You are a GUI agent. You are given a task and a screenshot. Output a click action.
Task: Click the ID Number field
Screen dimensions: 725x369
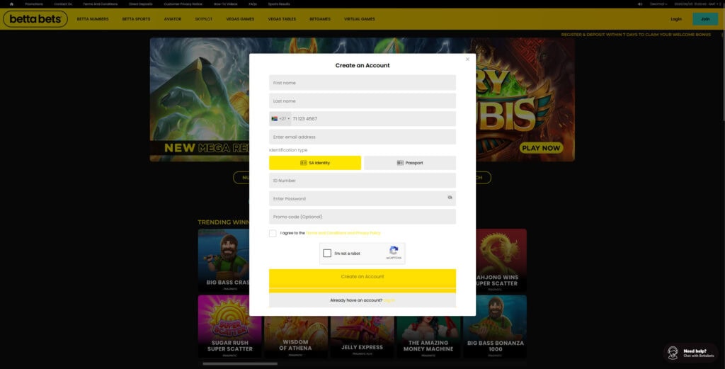[x=362, y=181]
